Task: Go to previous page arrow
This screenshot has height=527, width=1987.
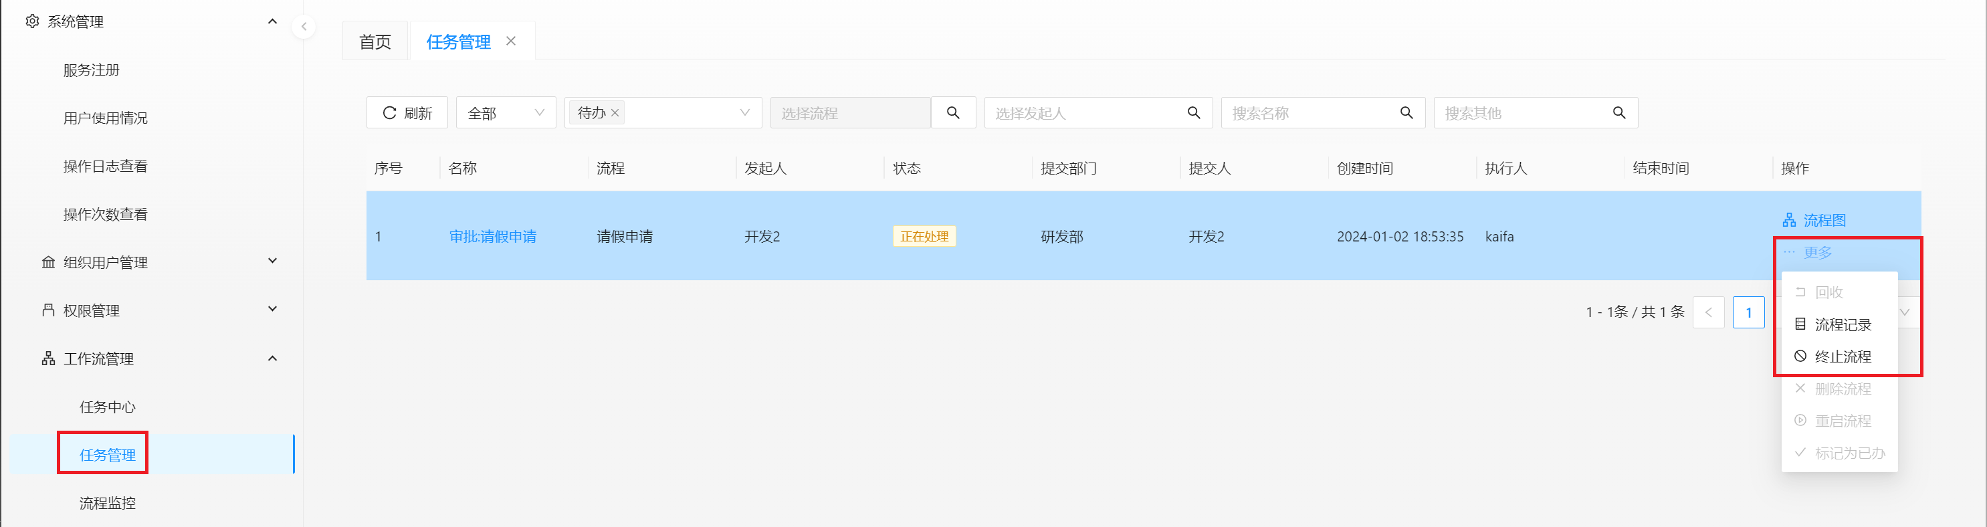Action: [1709, 312]
